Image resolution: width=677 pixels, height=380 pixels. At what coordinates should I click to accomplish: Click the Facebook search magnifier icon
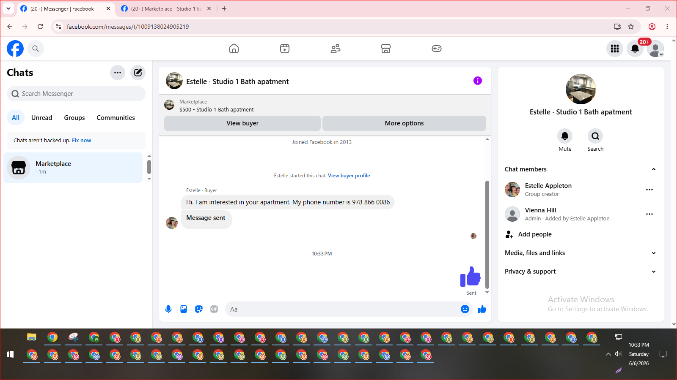36,49
